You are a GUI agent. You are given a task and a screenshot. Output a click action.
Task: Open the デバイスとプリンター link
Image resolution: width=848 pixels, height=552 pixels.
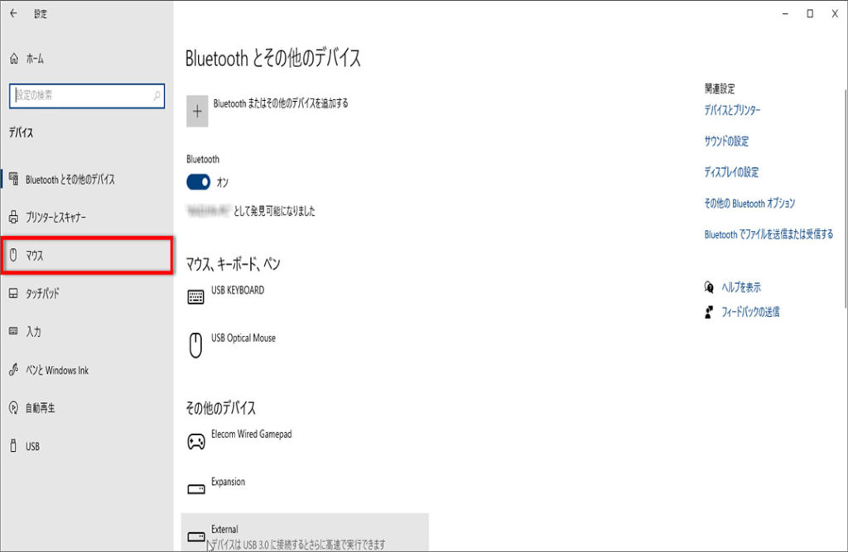coord(732,110)
